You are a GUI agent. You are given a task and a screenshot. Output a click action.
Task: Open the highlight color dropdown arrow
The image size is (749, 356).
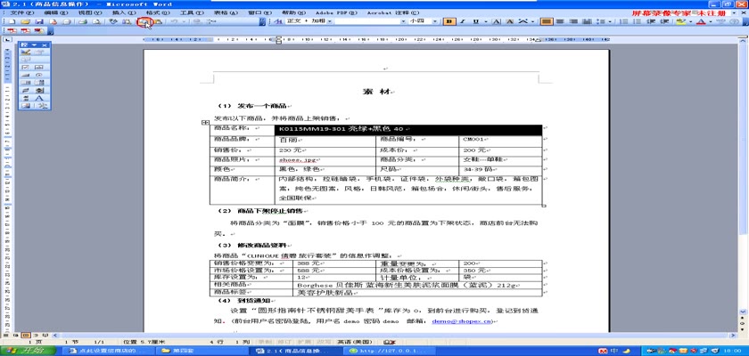691,21
